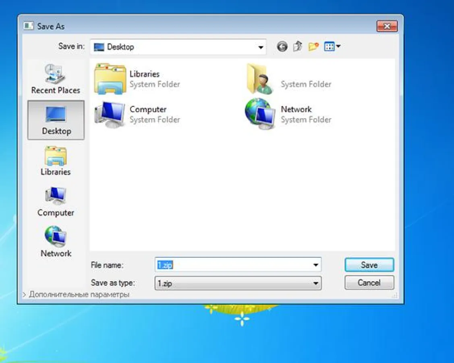Expand the Дополнительные параметры section
This screenshot has width=454, height=363.
pos(77,295)
